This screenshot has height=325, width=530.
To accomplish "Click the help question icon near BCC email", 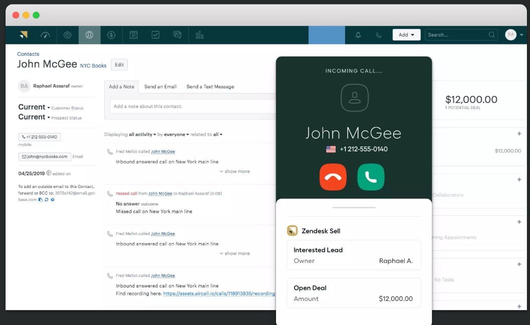I will (53, 199).
